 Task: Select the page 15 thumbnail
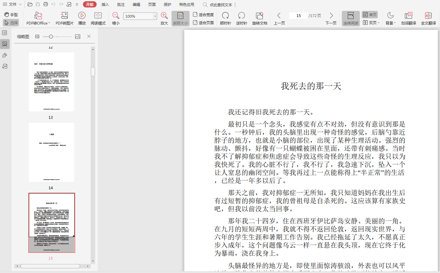(x=52, y=223)
